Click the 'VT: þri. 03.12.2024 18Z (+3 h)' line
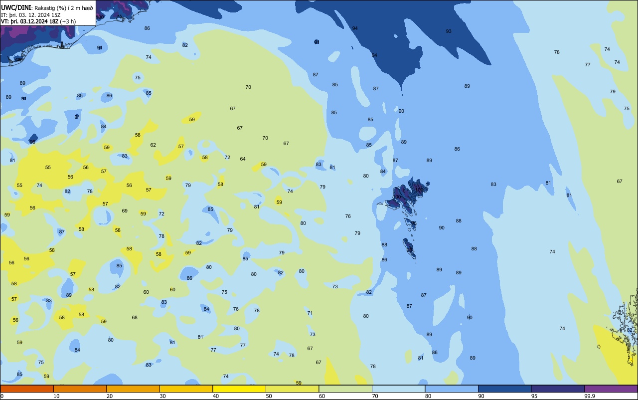 click(38, 21)
